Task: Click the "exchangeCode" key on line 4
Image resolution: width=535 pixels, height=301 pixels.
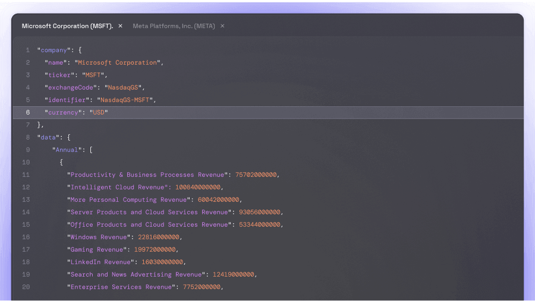Action: [x=71, y=88]
